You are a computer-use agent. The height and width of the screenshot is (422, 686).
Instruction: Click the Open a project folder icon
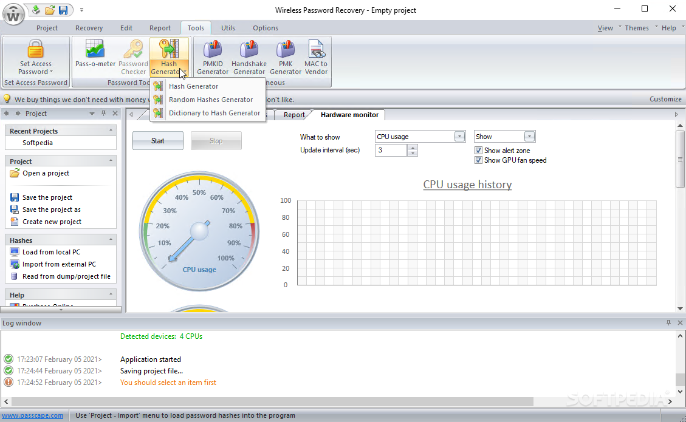(15, 173)
